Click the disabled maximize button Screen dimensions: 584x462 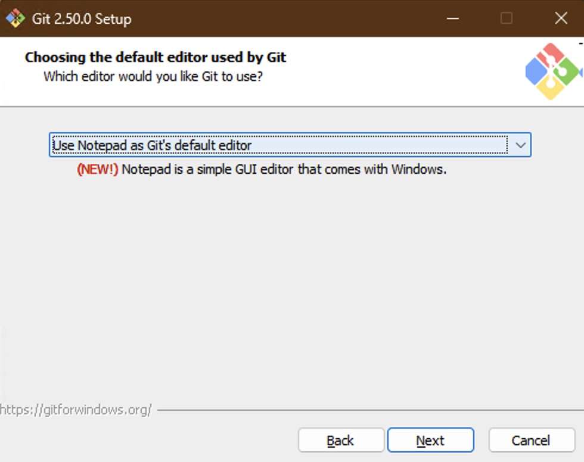(x=506, y=18)
